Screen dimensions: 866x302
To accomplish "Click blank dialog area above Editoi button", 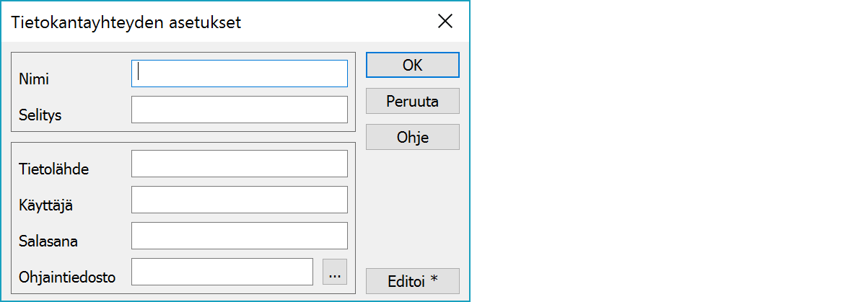I will tap(412, 209).
